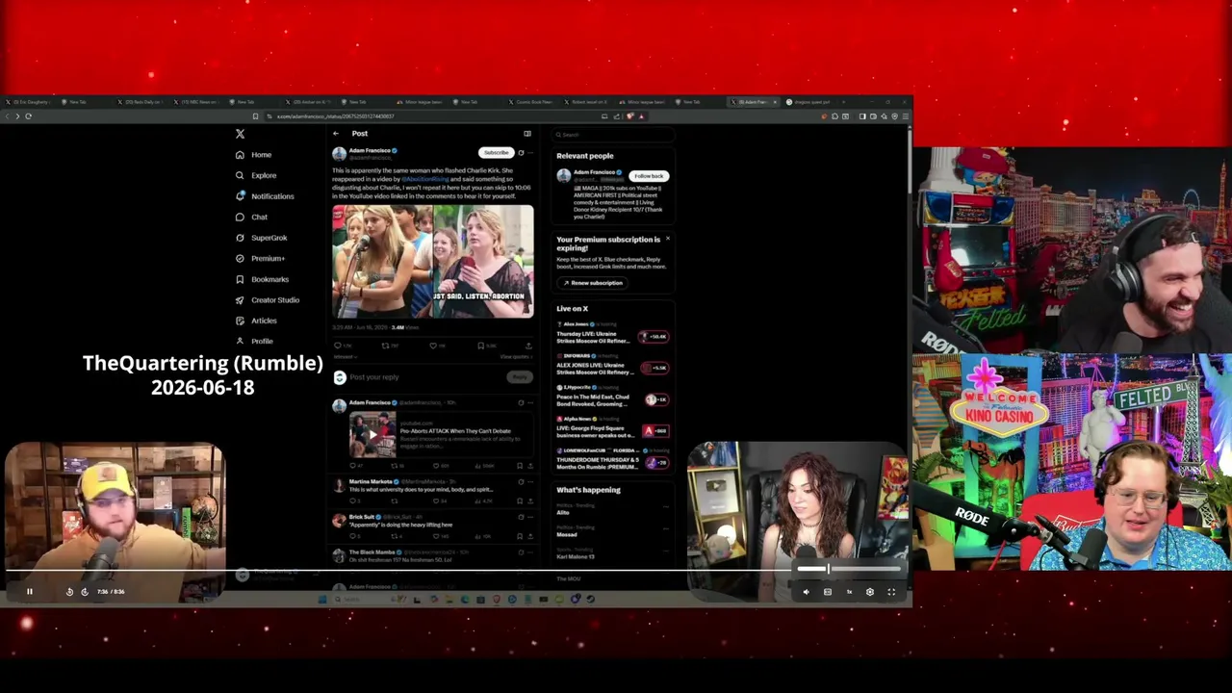This screenshot has width=1232, height=693.
Task: Go to Home in X sidebar
Action: click(x=254, y=155)
